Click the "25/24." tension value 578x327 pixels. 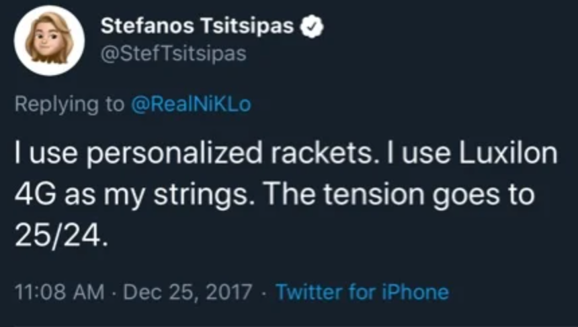60,235
